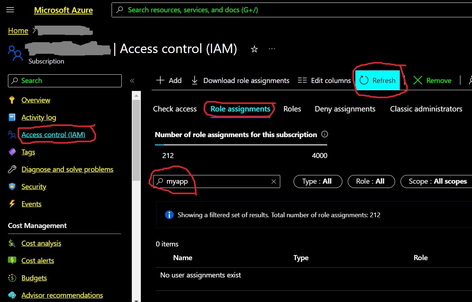
Task: Open the Scope : All scopes filter
Action: click(436, 181)
